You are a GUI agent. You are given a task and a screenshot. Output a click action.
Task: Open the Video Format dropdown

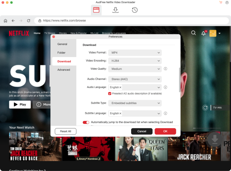135,53
